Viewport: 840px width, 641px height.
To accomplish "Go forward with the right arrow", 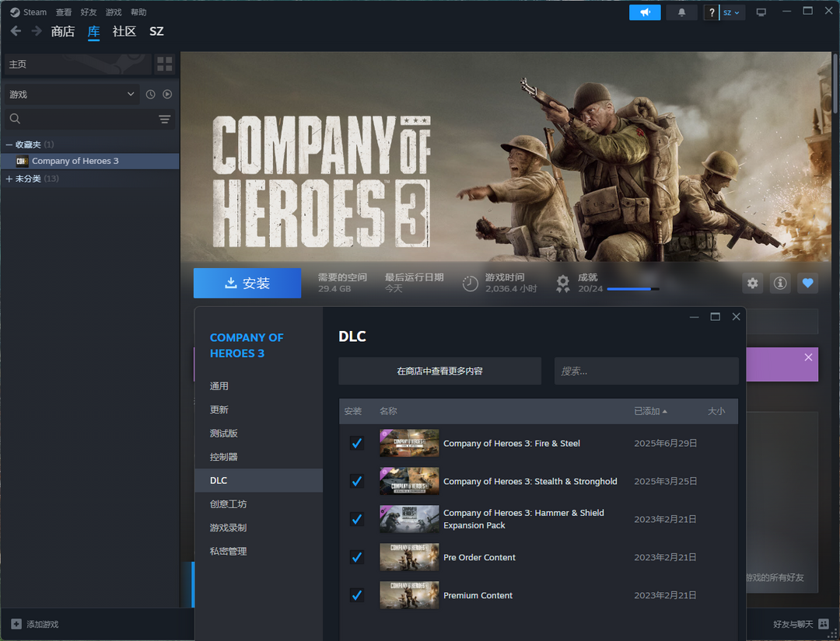I will (x=37, y=31).
